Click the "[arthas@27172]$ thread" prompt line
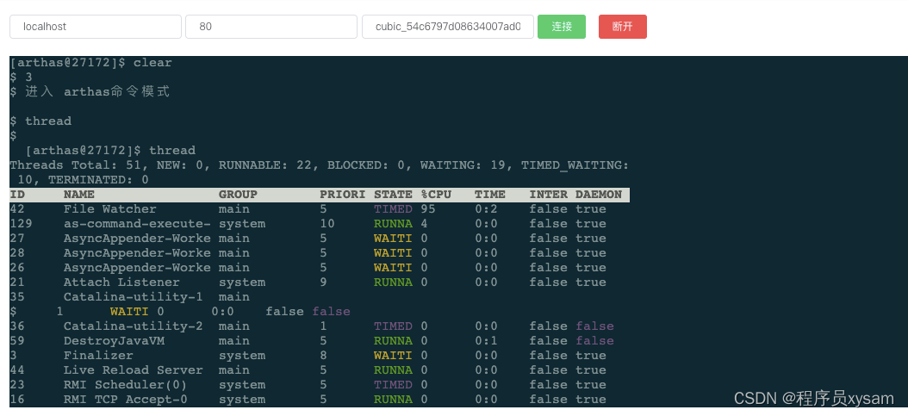 [110, 151]
